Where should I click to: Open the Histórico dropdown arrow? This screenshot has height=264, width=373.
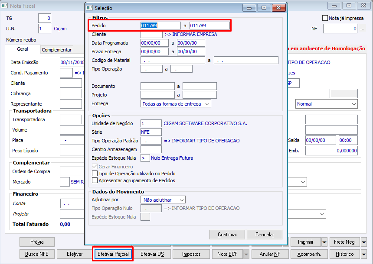(x=364, y=254)
